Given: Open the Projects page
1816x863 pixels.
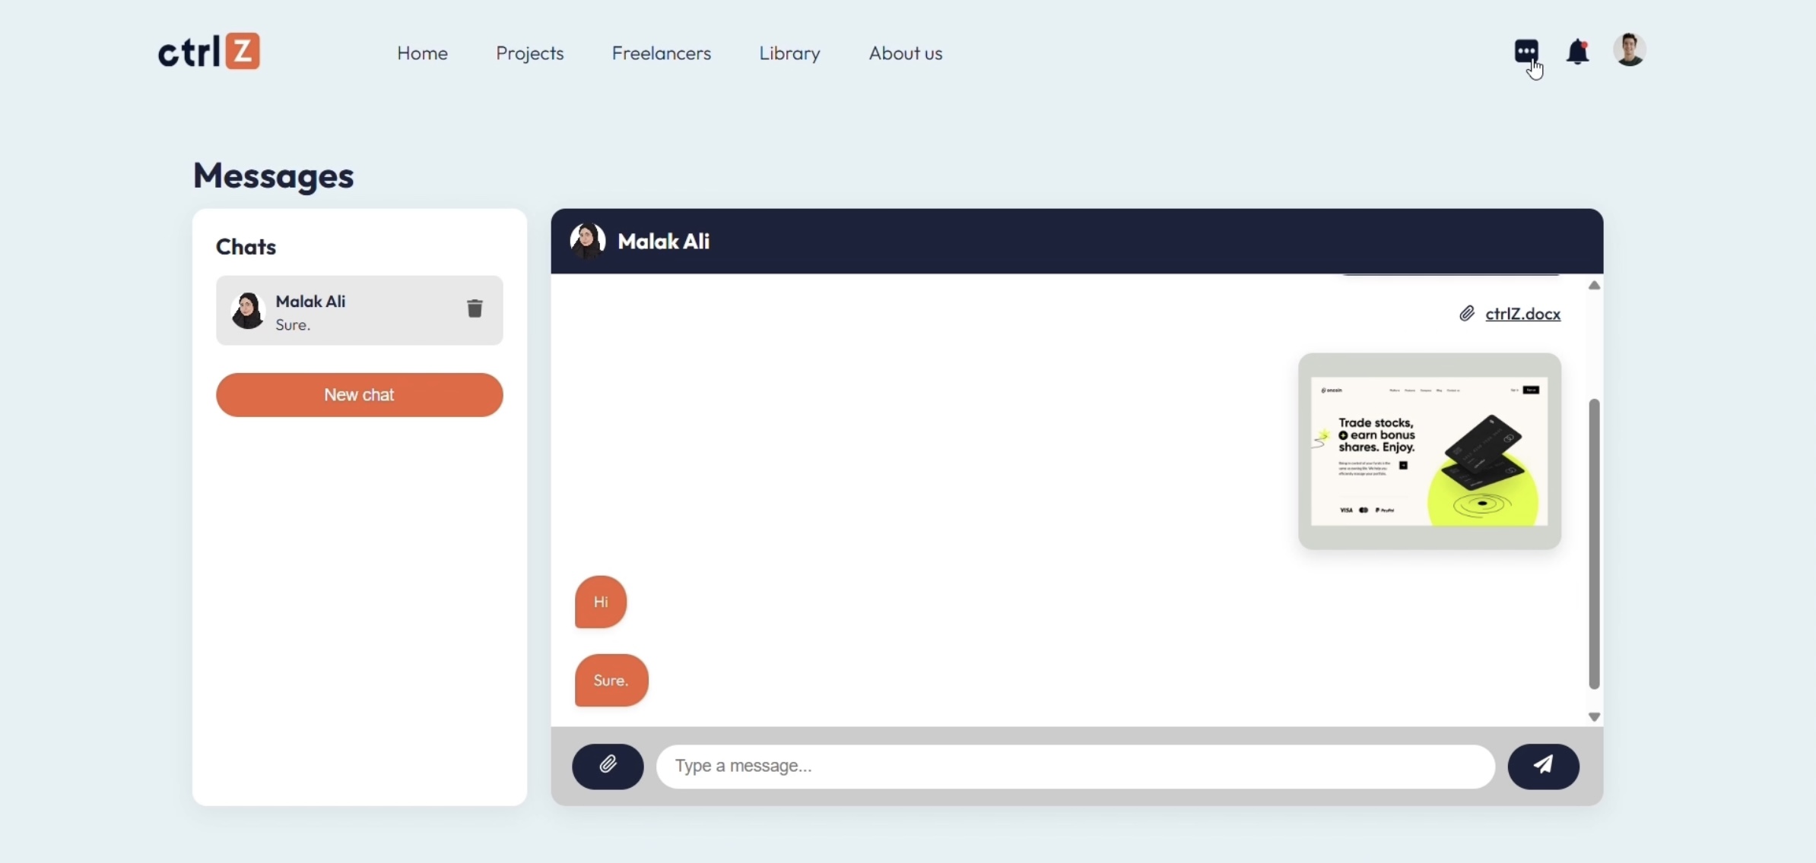Looking at the screenshot, I should pos(529,53).
